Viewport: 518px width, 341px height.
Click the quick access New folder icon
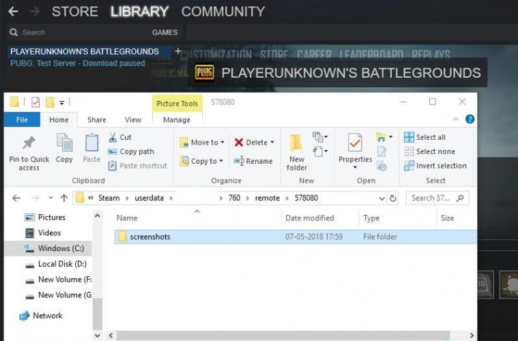coord(50,102)
